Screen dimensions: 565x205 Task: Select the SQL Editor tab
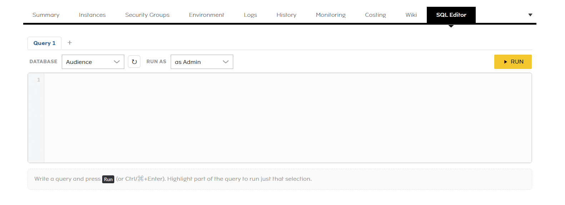coord(451,15)
